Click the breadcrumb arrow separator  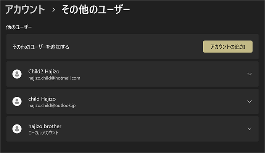tap(54, 10)
